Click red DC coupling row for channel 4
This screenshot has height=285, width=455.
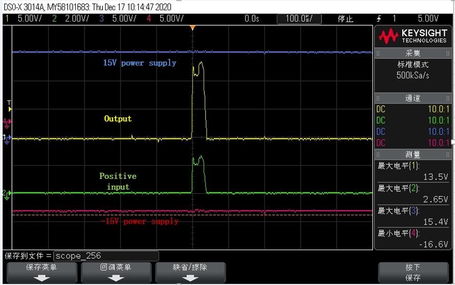tap(412, 143)
